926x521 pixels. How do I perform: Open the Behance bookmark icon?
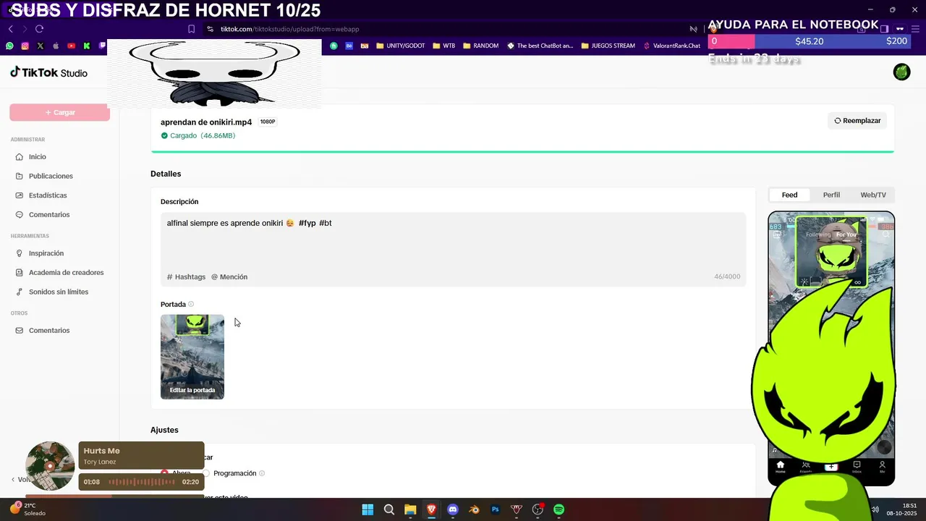pos(349,46)
